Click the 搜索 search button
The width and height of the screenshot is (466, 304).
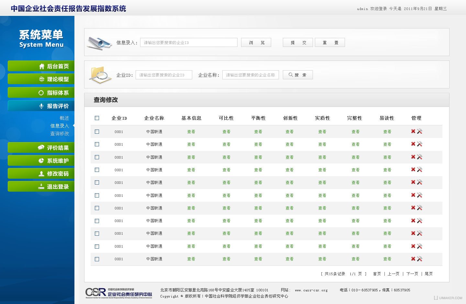(x=298, y=75)
